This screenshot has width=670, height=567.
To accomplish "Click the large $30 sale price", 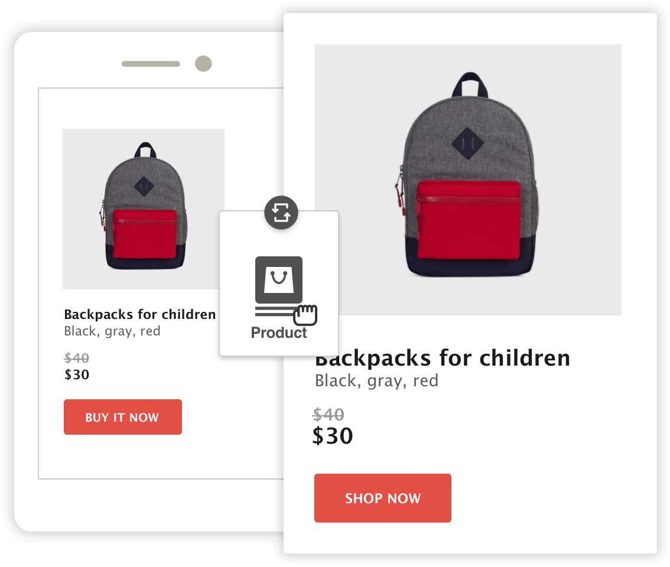I will [x=333, y=436].
